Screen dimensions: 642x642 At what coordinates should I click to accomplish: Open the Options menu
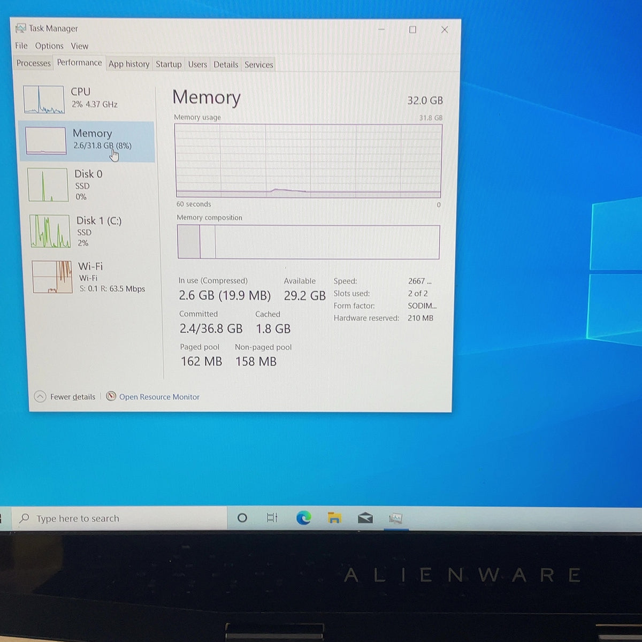49,46
